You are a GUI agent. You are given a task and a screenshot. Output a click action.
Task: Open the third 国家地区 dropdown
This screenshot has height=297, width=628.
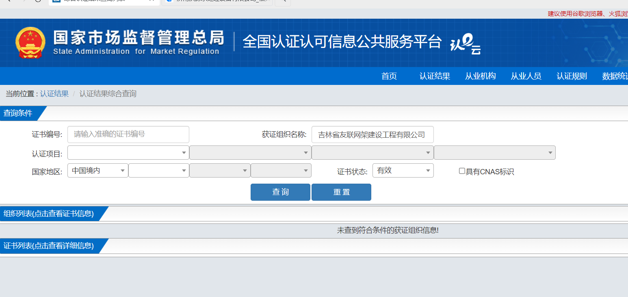pyautogui.click(x=220, y=171)
